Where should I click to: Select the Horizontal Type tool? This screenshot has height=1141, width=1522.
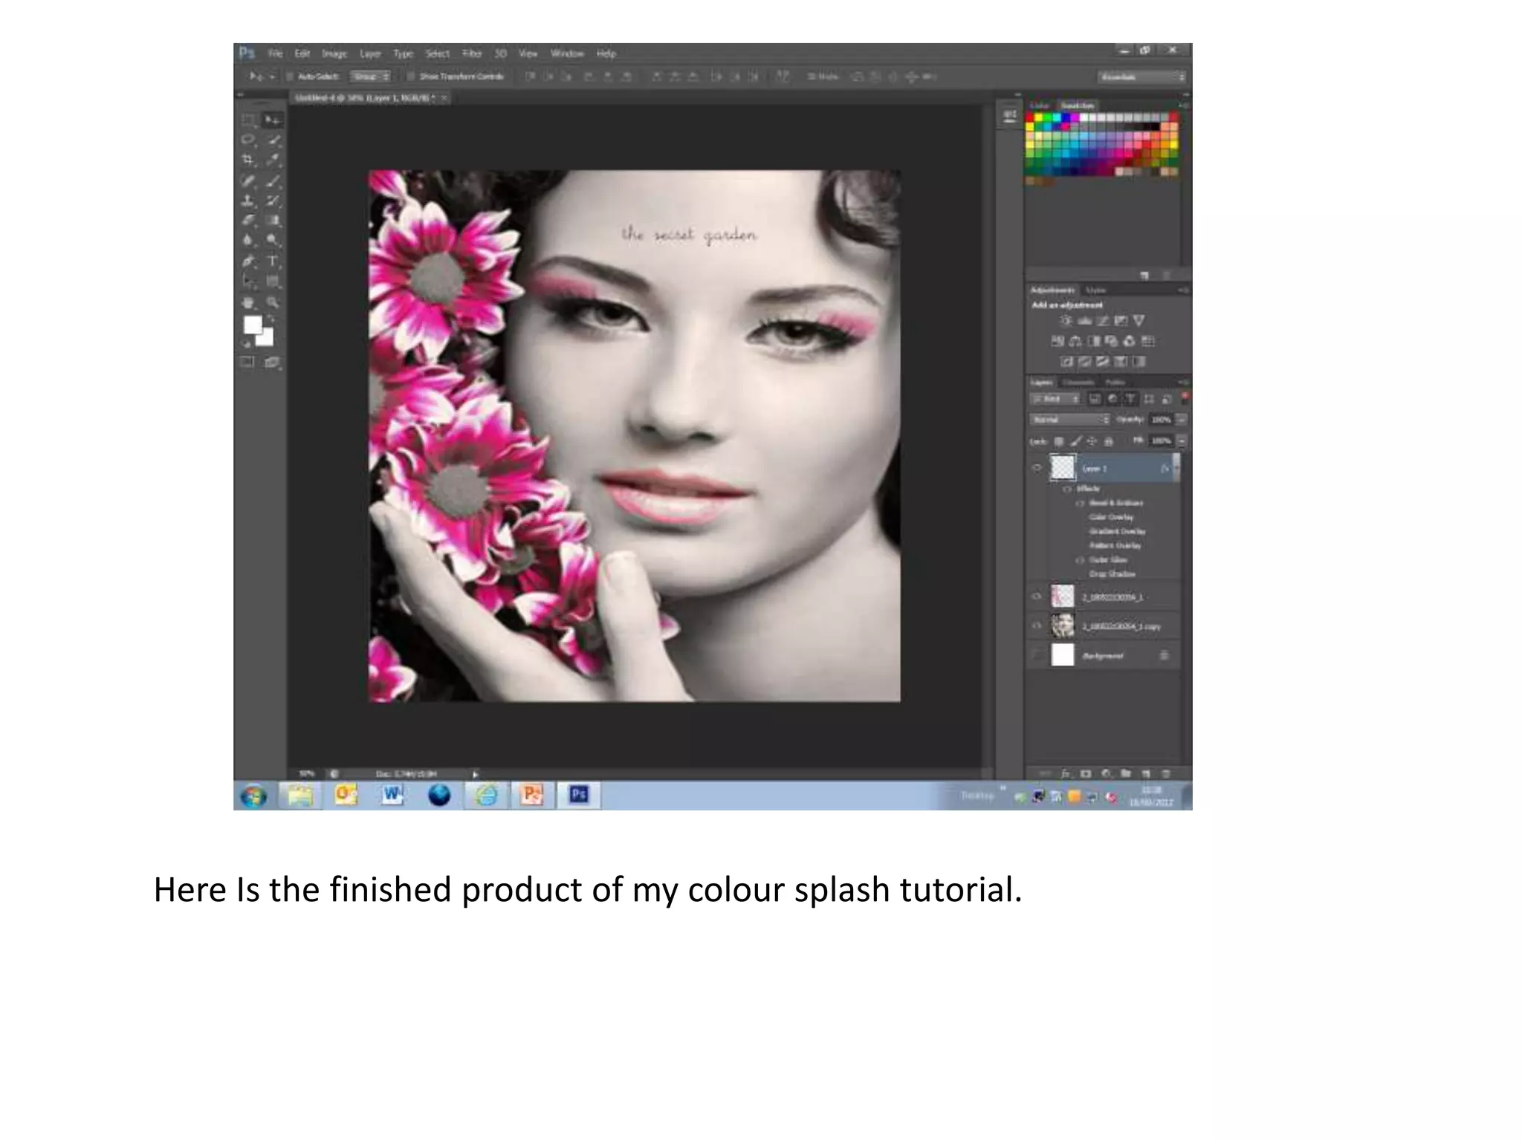pos(273,261)
